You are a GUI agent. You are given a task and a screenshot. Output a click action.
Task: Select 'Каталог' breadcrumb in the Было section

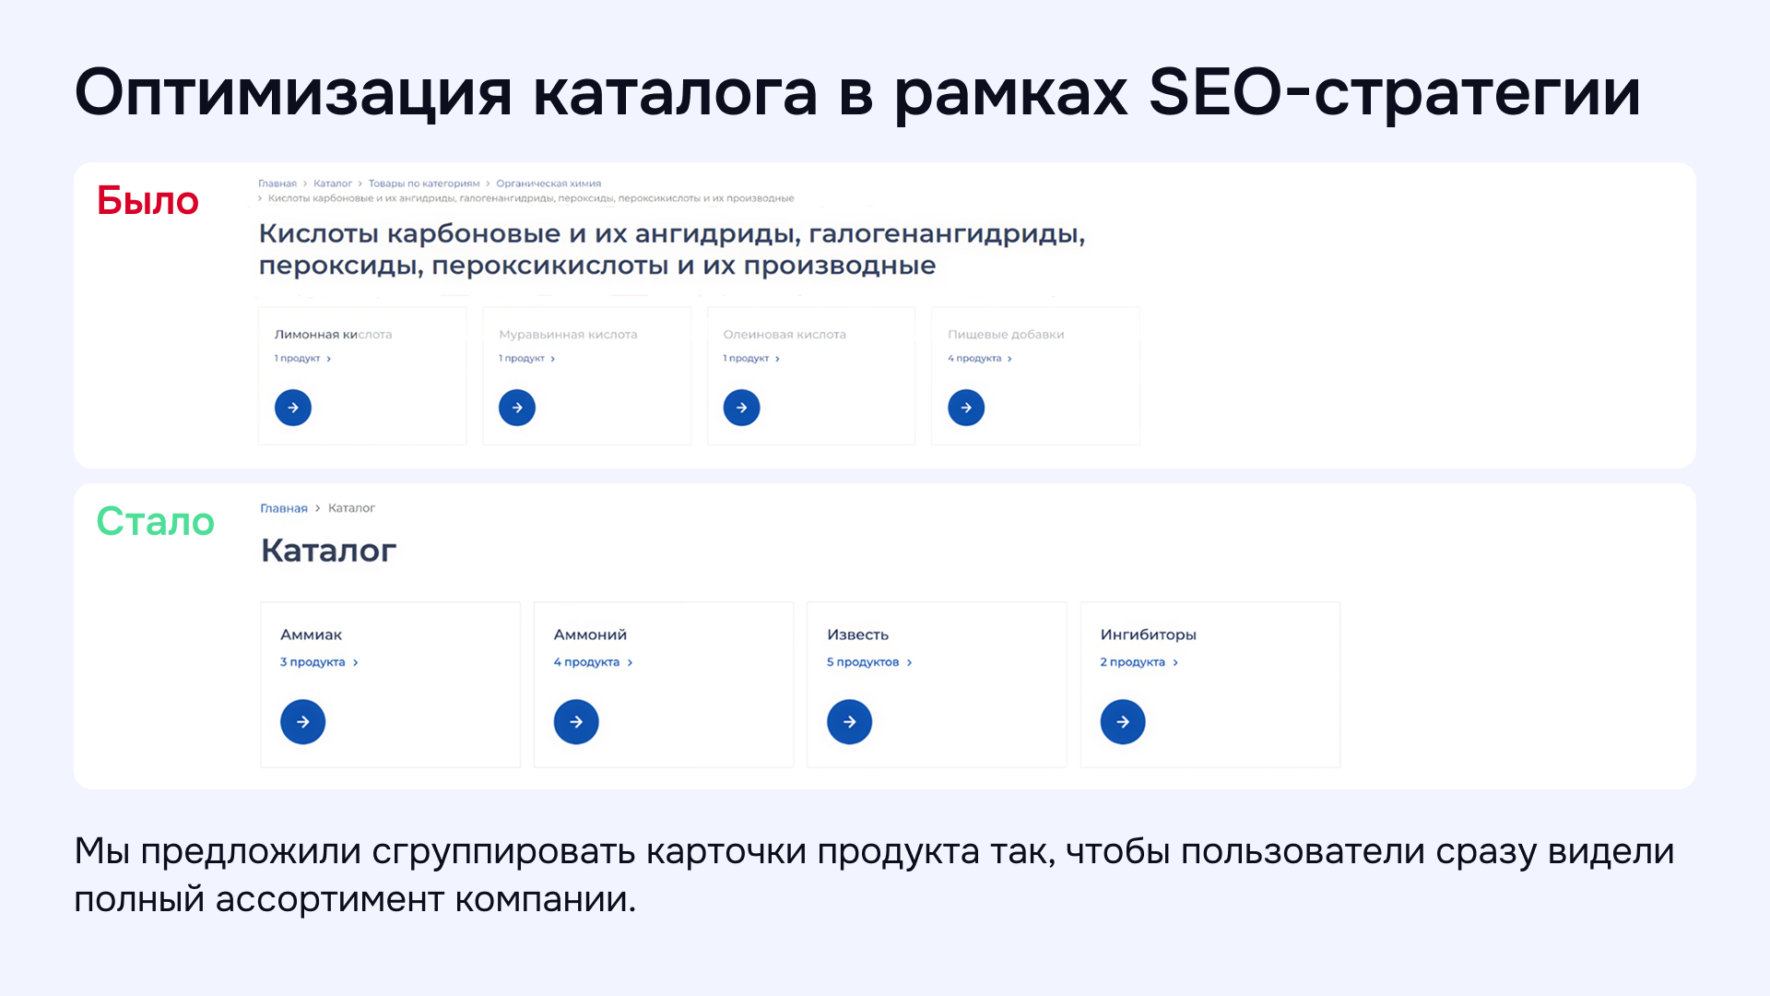pyautogui.click(x=333, y=184)
